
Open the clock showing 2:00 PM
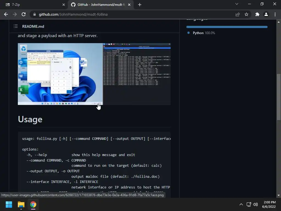coord(269,204)
